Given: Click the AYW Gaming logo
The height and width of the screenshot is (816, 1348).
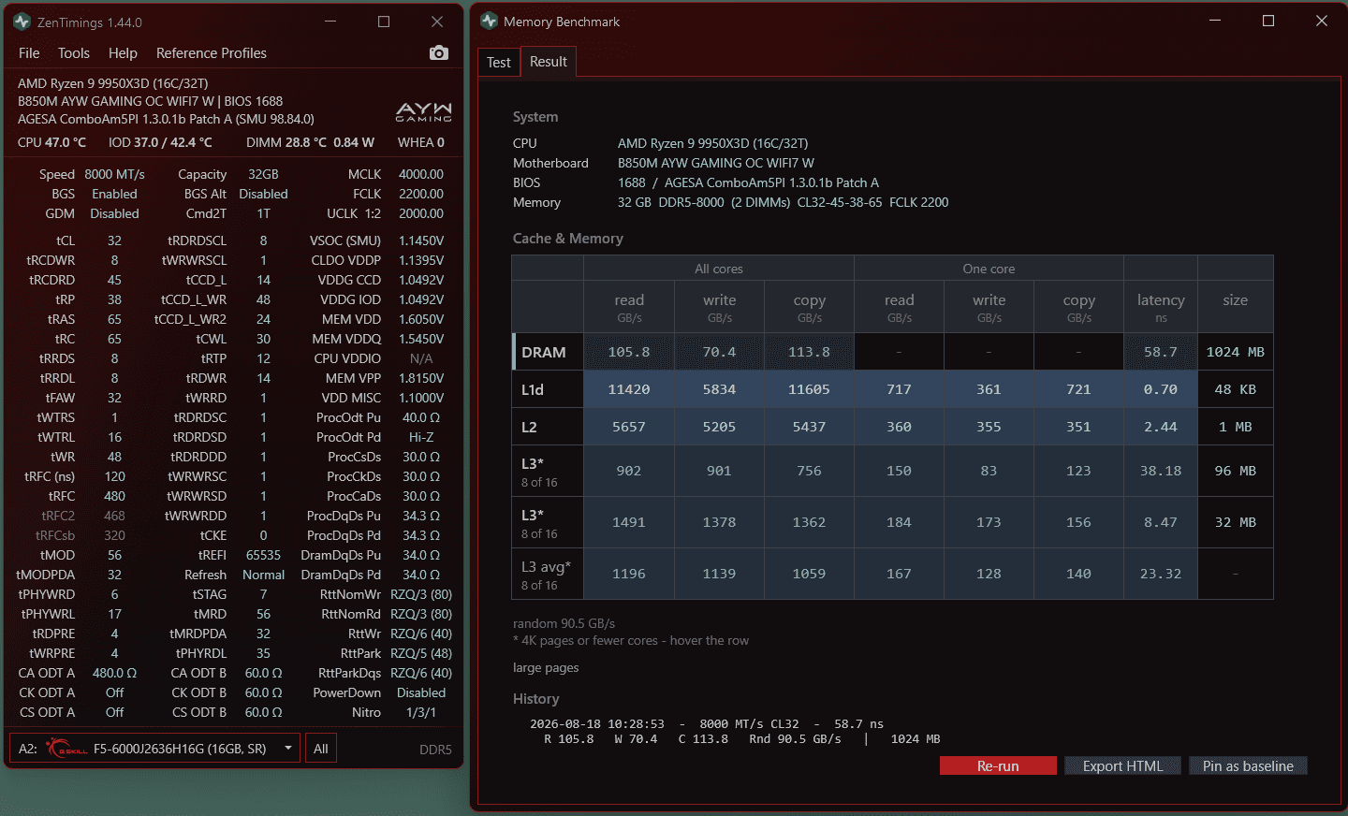Looking at the screenshot, I should 423,112.
